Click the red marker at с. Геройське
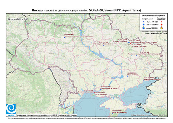The height and width of the screenshot is (123, 173). (94, 92)
